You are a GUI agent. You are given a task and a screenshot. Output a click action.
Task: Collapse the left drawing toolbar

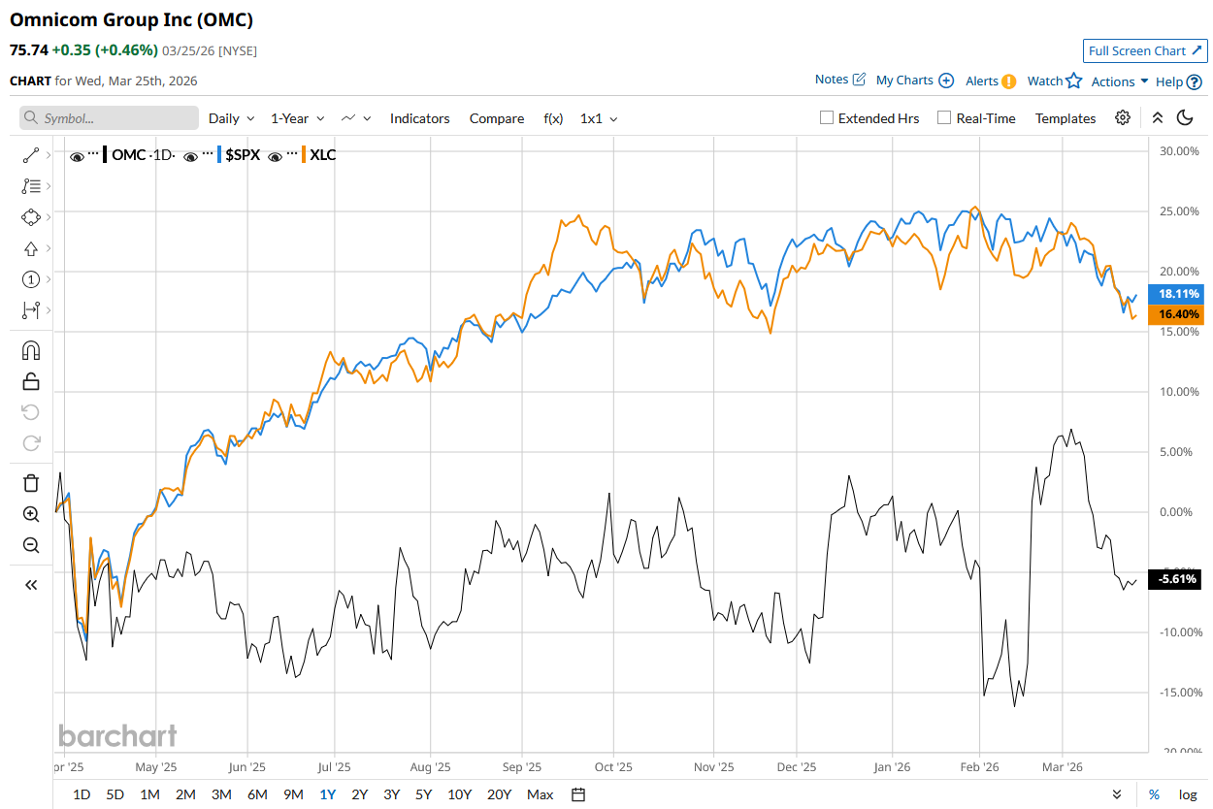pyautogui.click(x=30, y=585)
